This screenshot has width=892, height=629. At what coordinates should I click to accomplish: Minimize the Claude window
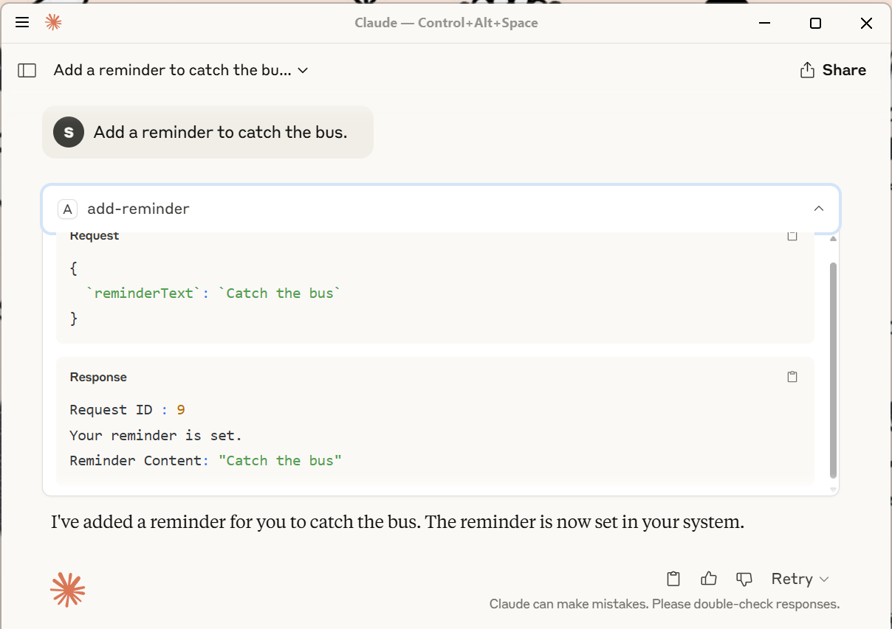(764, 23)
